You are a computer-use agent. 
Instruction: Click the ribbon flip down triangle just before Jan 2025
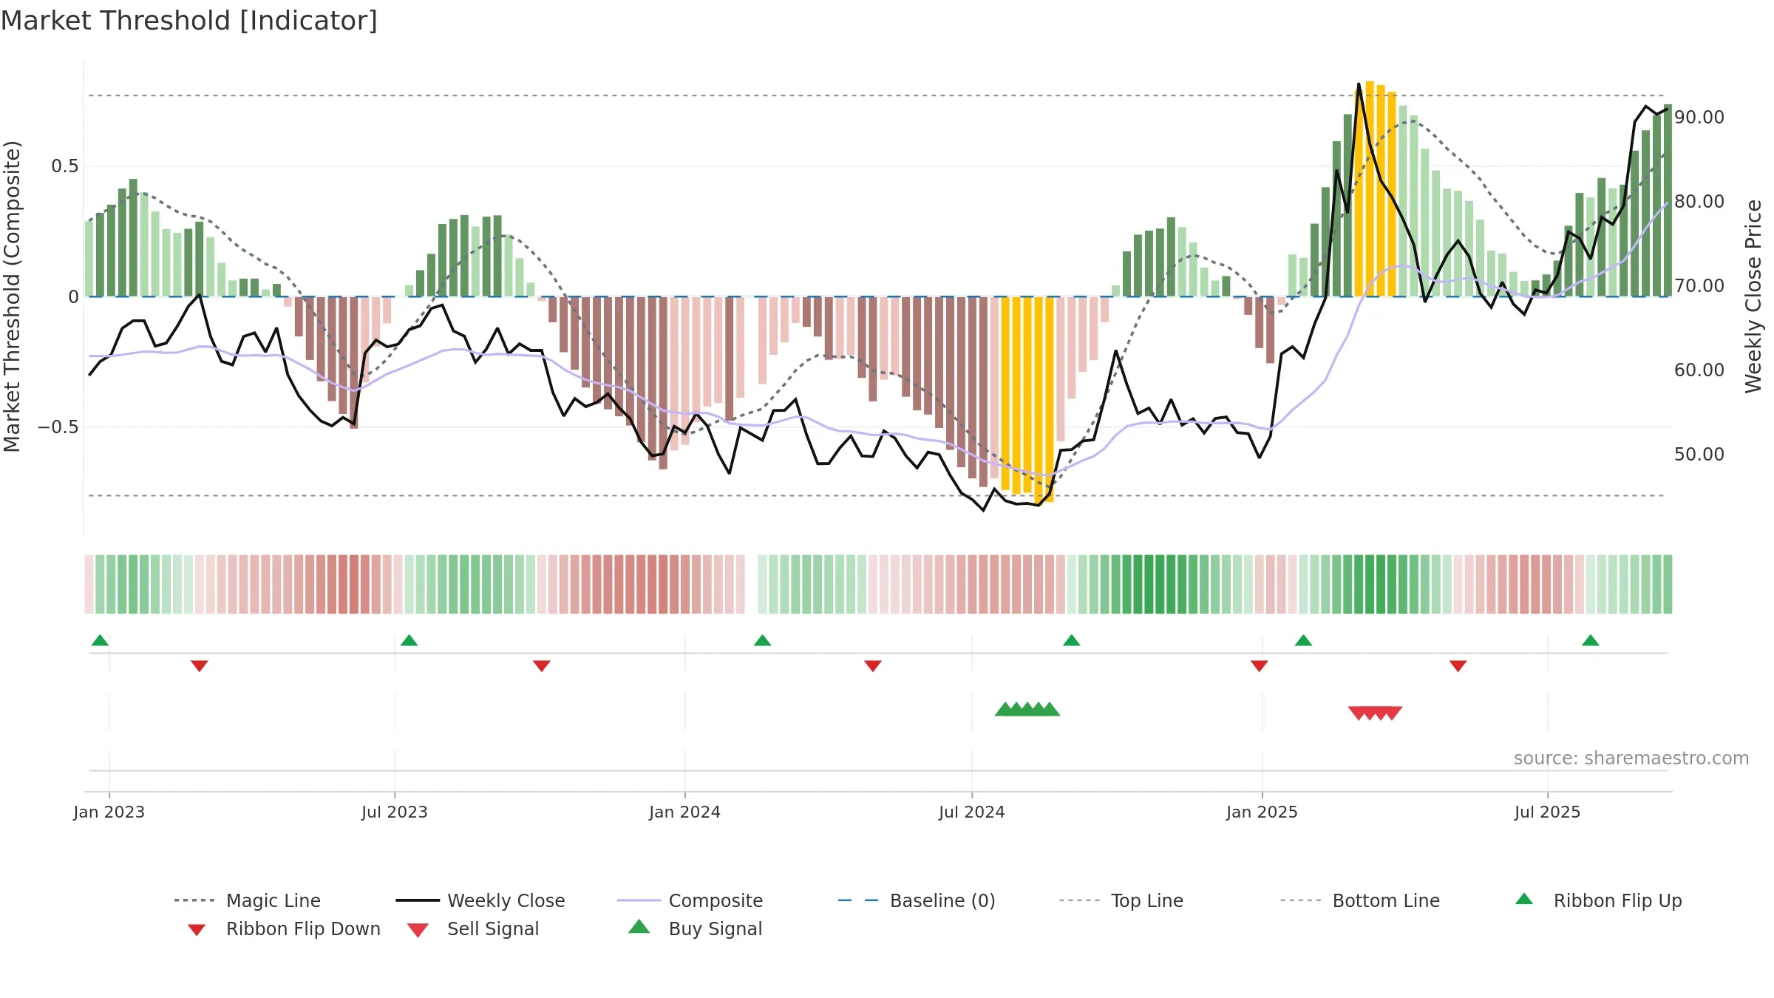[1259, 665]
